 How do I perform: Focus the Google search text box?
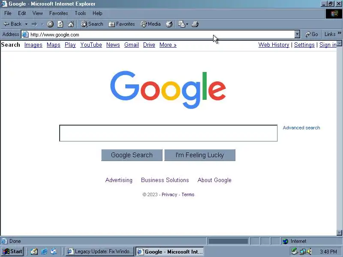168,133
